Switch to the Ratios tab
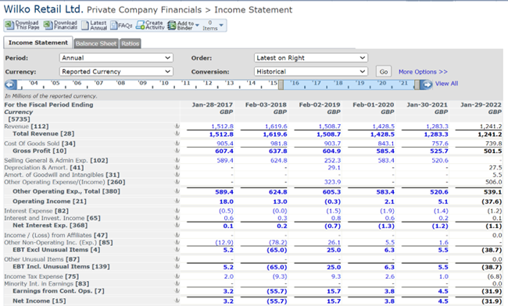Screen dimensions: 508x306 [x=131, y=44]
